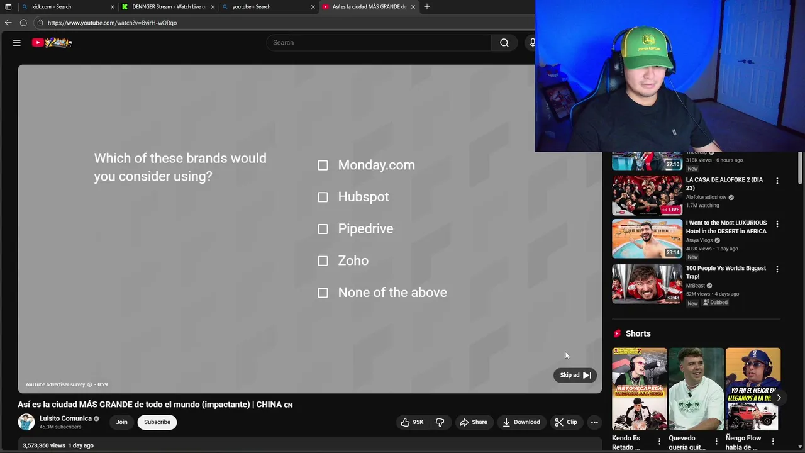Create a Clip of the video
The width and height of the screenshot is (805, 453).
(x=565, y=422)
